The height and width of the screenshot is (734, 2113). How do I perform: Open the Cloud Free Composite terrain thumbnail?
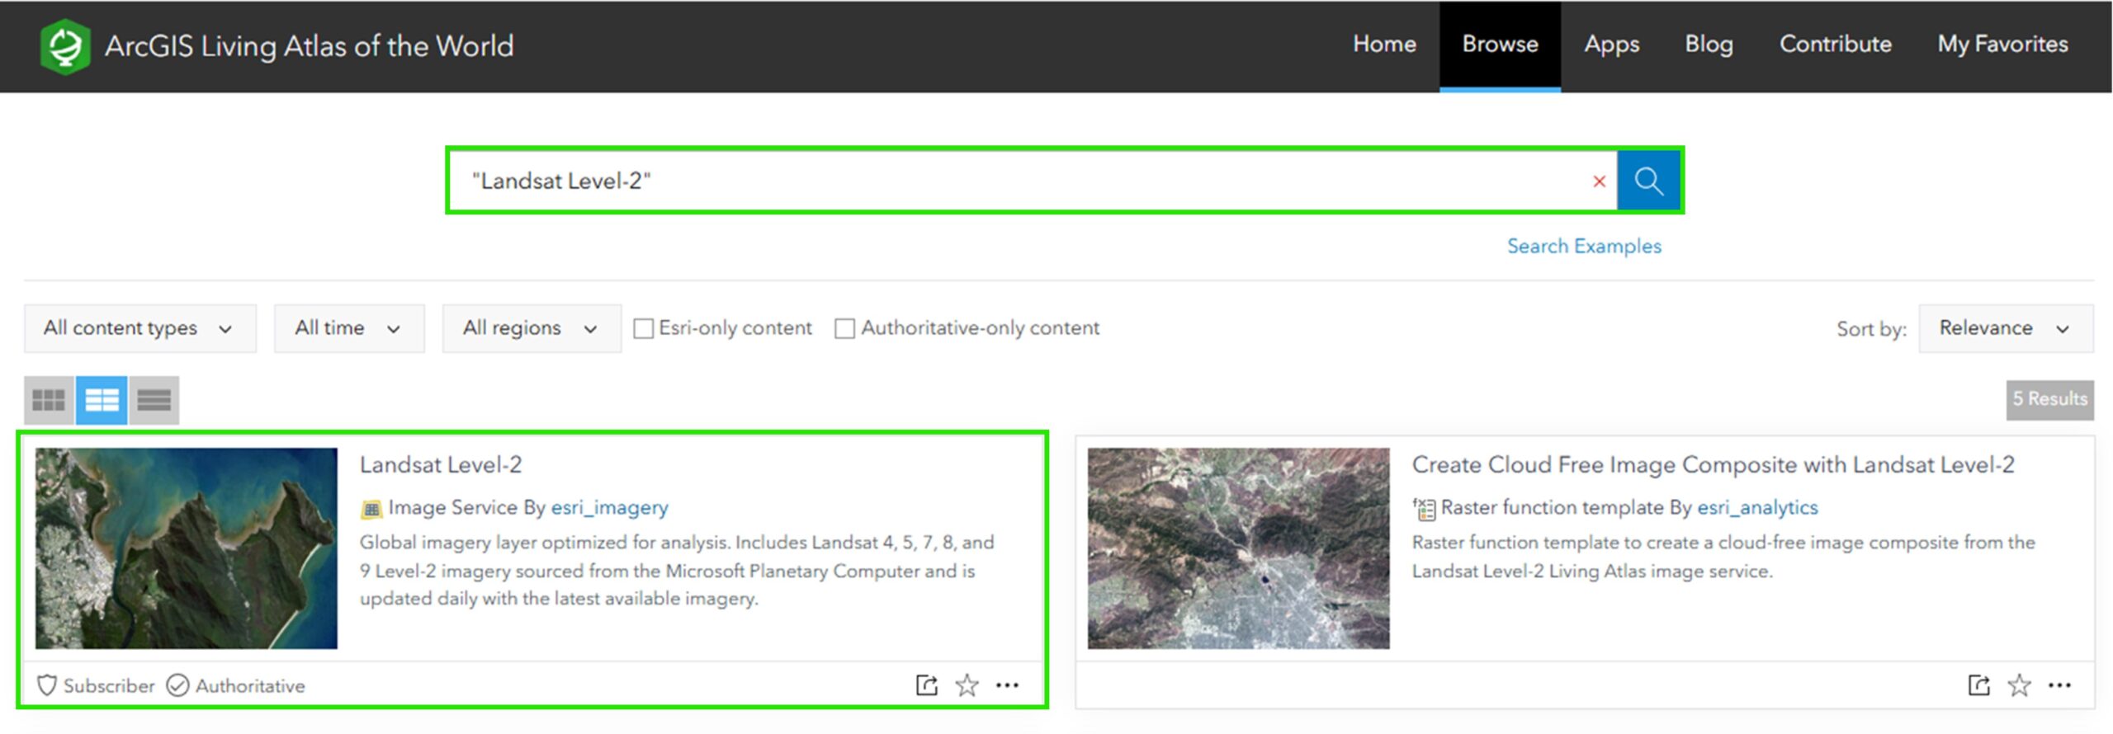point(1238,548)
